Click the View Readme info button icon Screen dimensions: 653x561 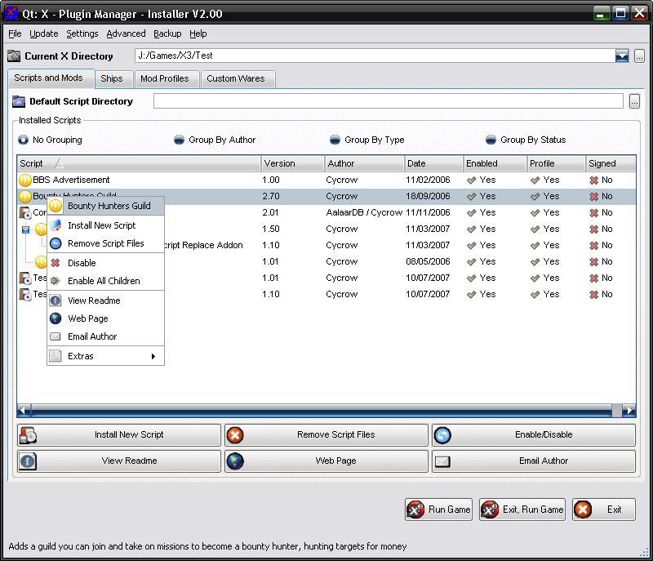28,461
